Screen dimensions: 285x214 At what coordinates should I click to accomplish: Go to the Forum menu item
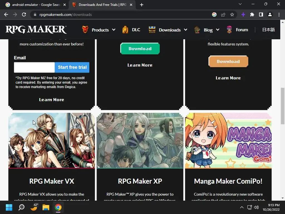click(242, 30)
